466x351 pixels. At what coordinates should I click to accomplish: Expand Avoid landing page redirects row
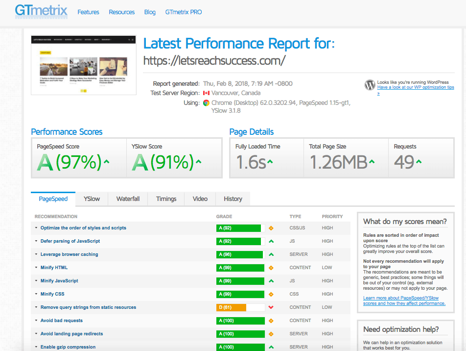(x=71, y=334)
